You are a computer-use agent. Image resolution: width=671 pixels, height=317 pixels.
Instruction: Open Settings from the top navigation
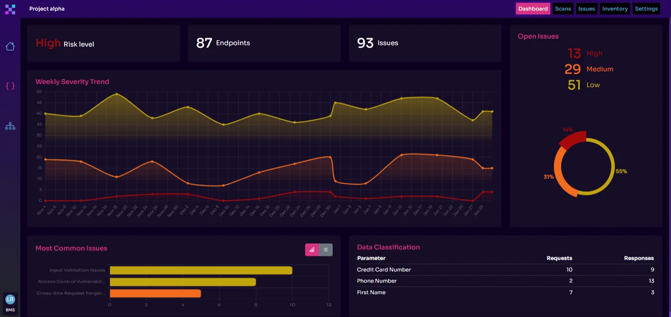point(646,9)
